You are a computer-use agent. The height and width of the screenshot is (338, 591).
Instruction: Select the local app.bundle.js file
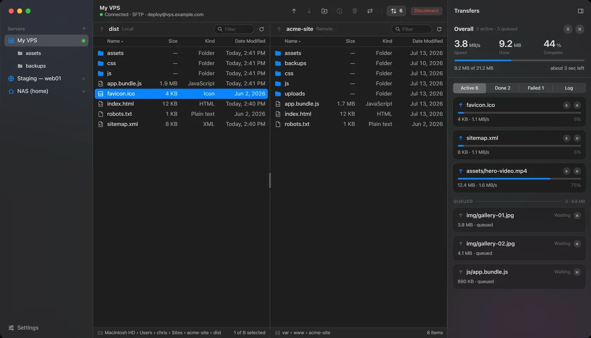(x=182, y=84)
